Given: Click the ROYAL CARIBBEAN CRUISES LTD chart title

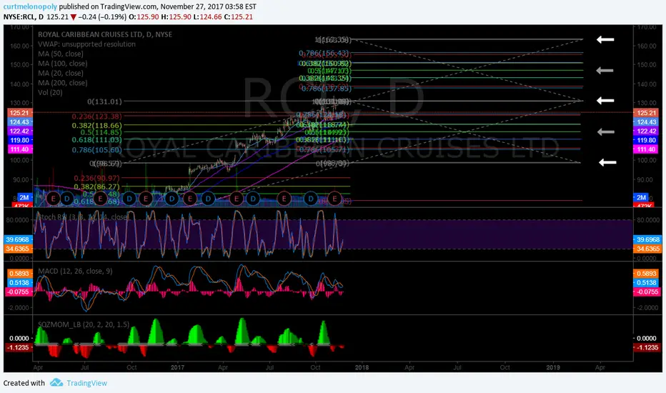Looking at the screenshot, I should click(105, 34).
